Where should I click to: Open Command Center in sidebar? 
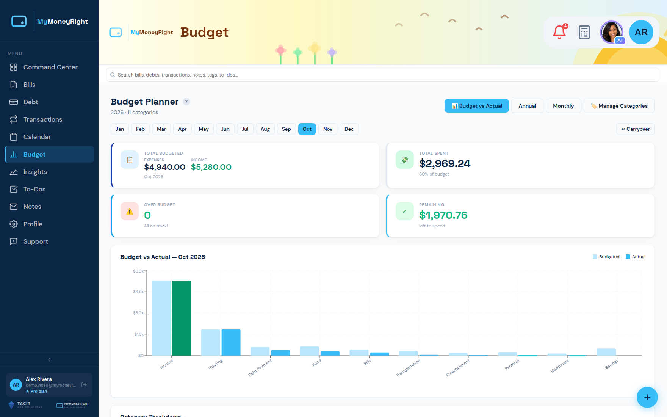tap(49, 67)
